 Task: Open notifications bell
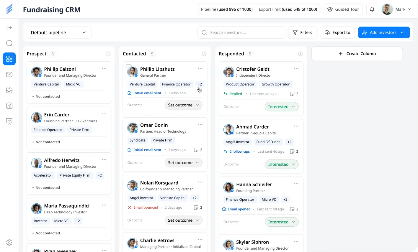[x=372, y=9]
